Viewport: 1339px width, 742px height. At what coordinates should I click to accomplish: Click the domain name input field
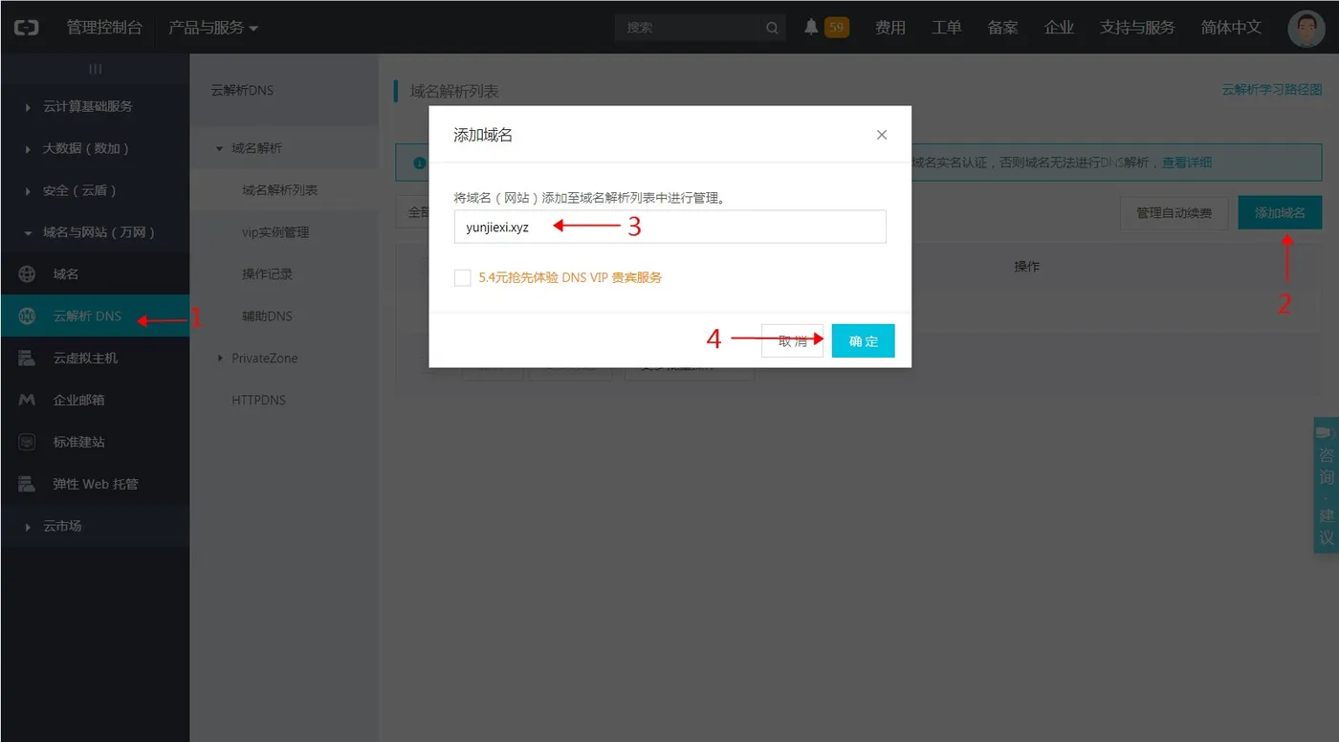point(669,227)
